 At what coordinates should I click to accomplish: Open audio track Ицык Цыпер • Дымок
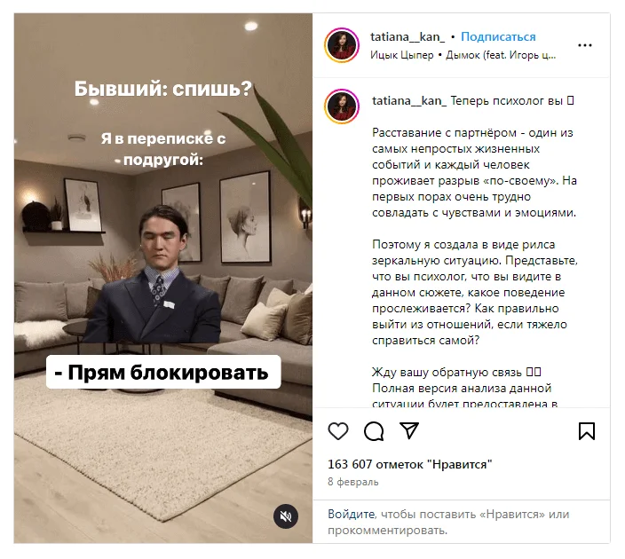(x=463, y=55)
